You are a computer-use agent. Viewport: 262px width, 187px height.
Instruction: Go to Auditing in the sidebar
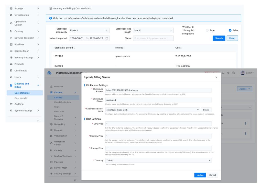19,104
